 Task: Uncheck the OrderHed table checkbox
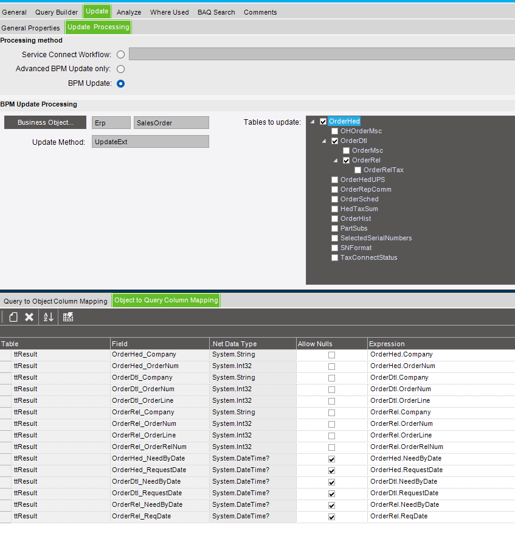[x=323, y=122]
